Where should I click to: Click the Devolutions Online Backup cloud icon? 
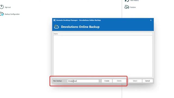pos(57,27)
